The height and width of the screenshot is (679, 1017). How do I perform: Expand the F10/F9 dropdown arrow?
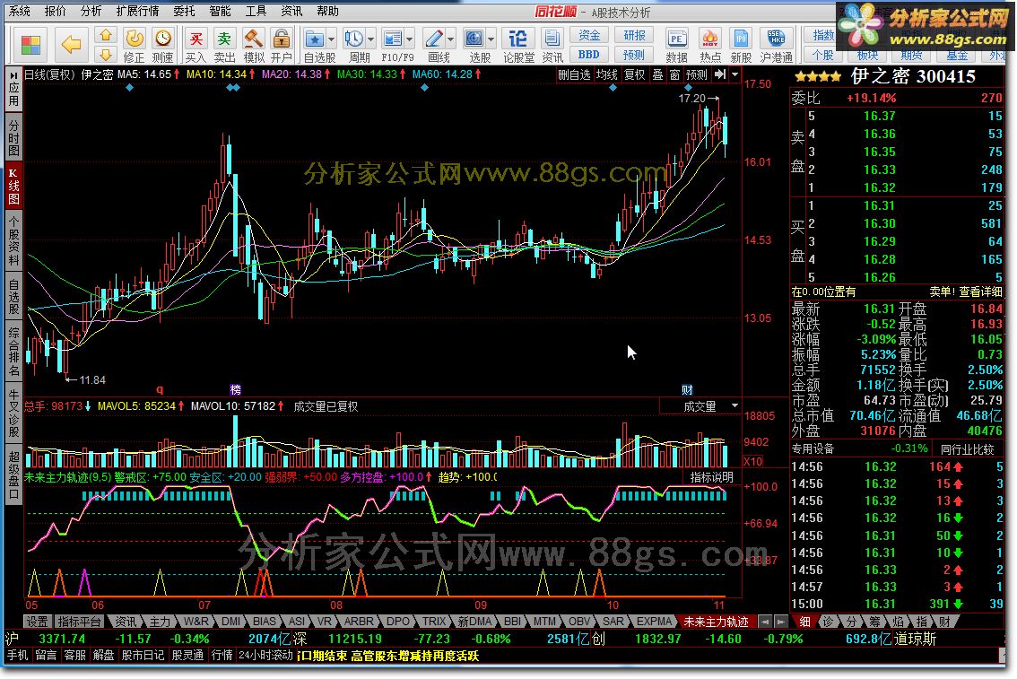(410, 39)
